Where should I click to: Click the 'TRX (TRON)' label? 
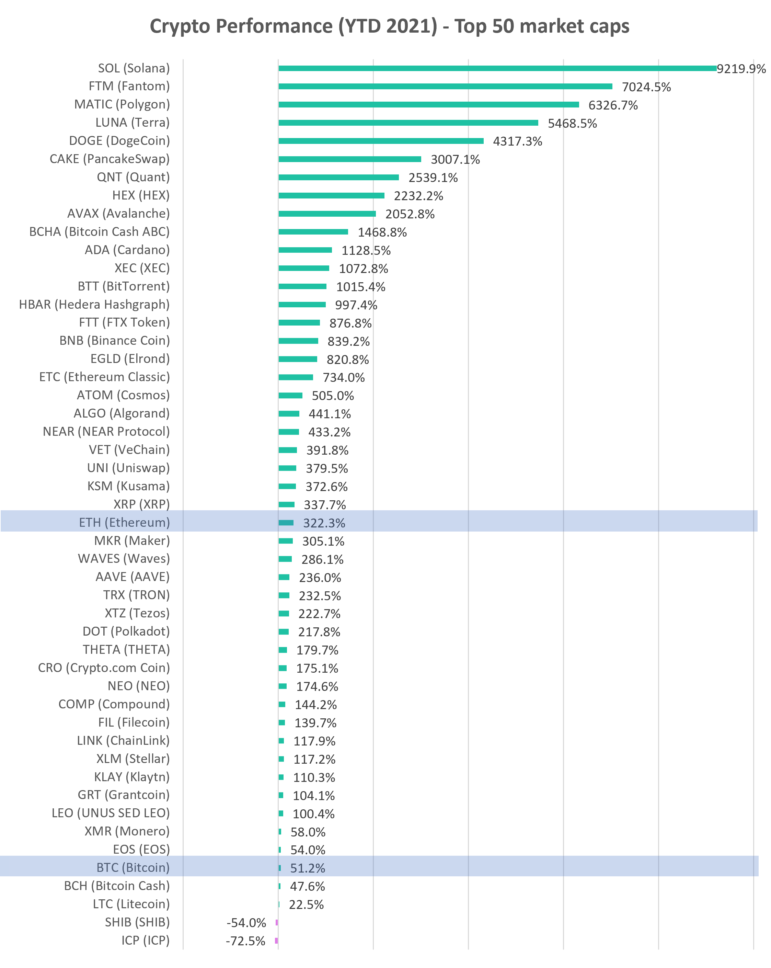(x=136, y=595)
